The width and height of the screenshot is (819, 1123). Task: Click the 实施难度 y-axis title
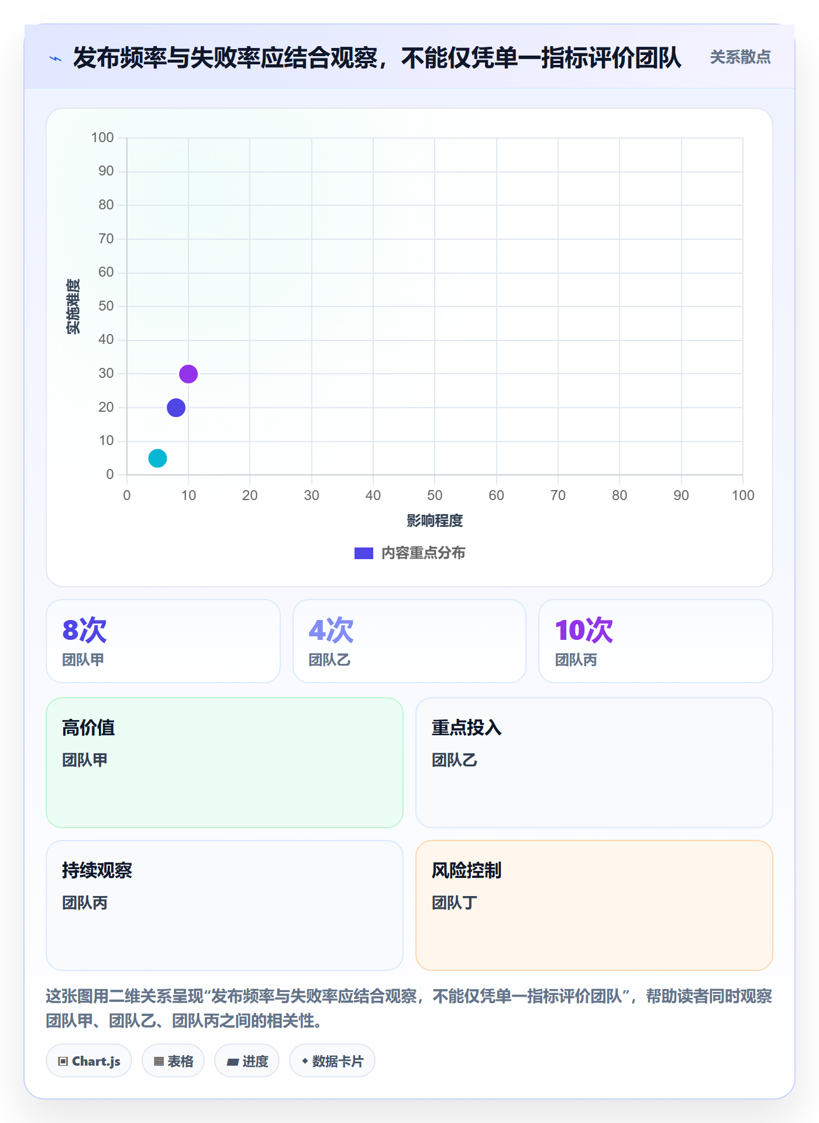tap(73, 306)
